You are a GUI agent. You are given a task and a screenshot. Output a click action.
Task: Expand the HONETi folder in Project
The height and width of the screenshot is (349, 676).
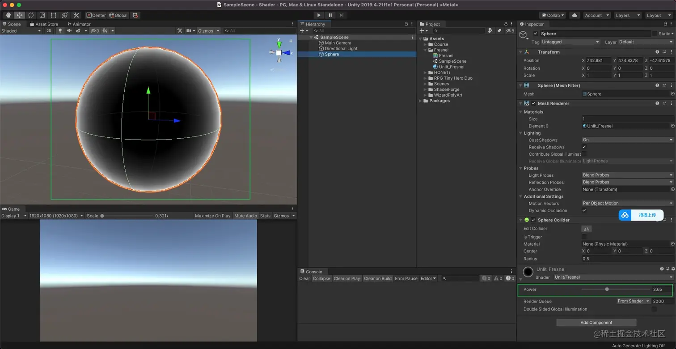point(425,72)
